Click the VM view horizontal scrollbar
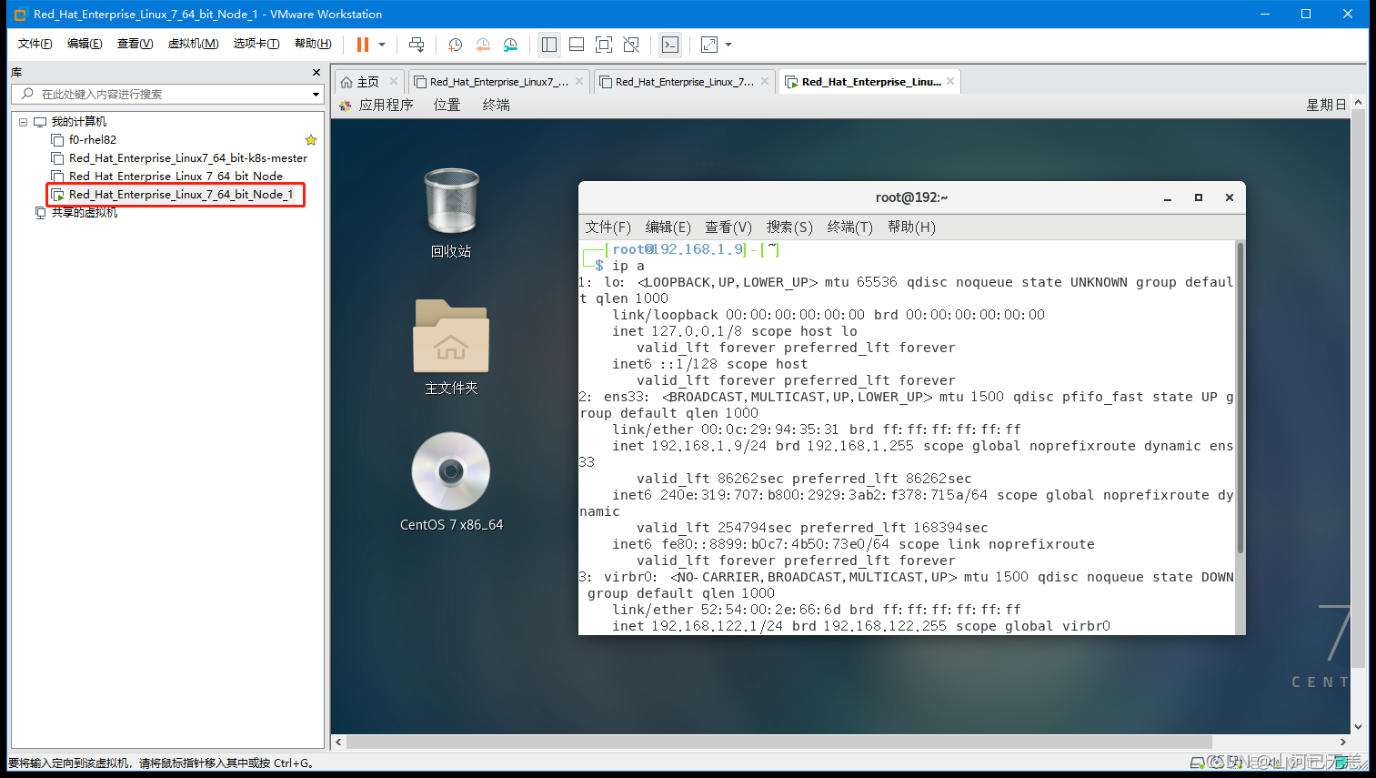 [779, 742]
